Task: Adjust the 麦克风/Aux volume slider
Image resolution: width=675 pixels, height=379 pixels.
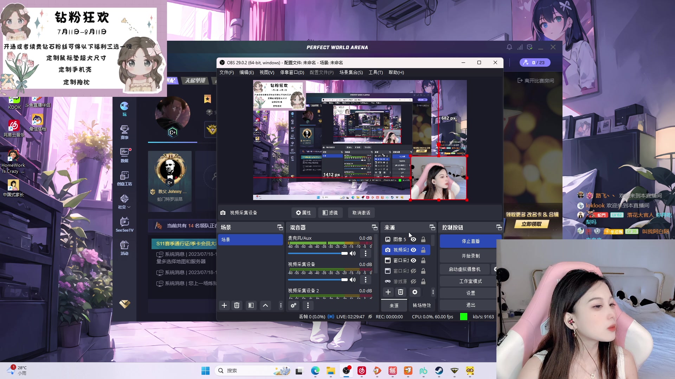Action: (318, 253)
